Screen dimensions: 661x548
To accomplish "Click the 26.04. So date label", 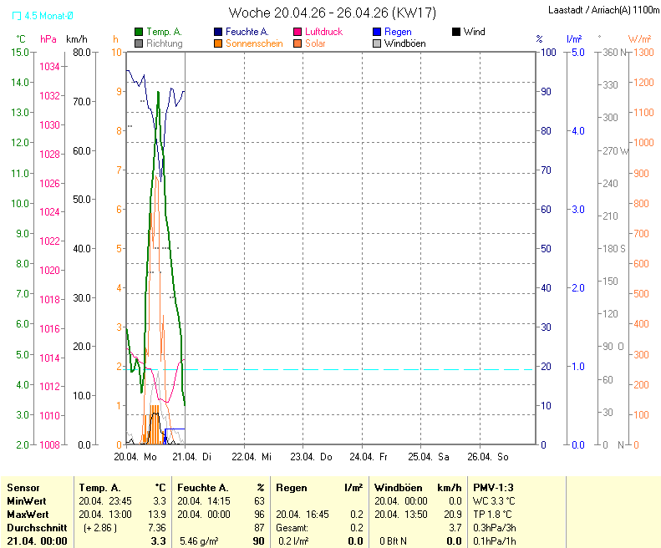I will (489, 457).
